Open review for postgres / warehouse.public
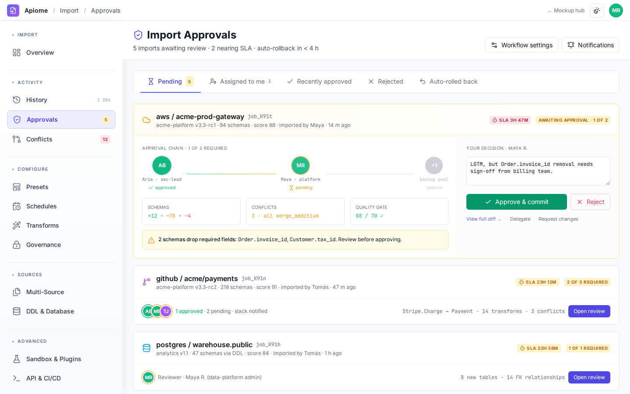This screenshot has width=630, height=394. click(x=589, y=377)
